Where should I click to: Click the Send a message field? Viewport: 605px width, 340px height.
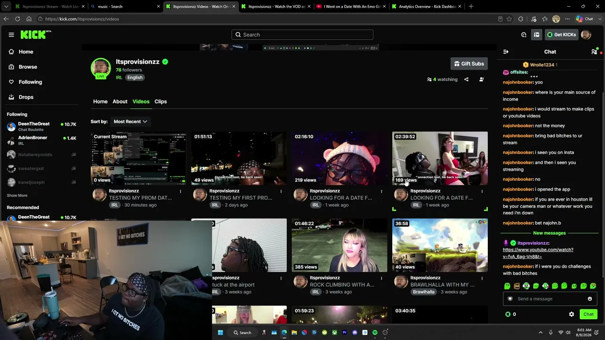tap(550, 298)
